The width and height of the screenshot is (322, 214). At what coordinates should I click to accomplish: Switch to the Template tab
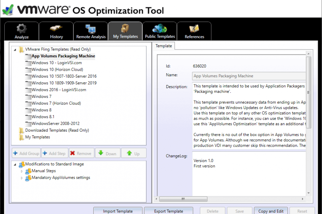164,46
